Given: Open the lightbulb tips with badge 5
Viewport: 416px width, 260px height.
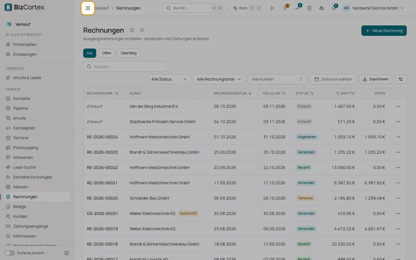Looking at the screenshot, I should 285,8.
